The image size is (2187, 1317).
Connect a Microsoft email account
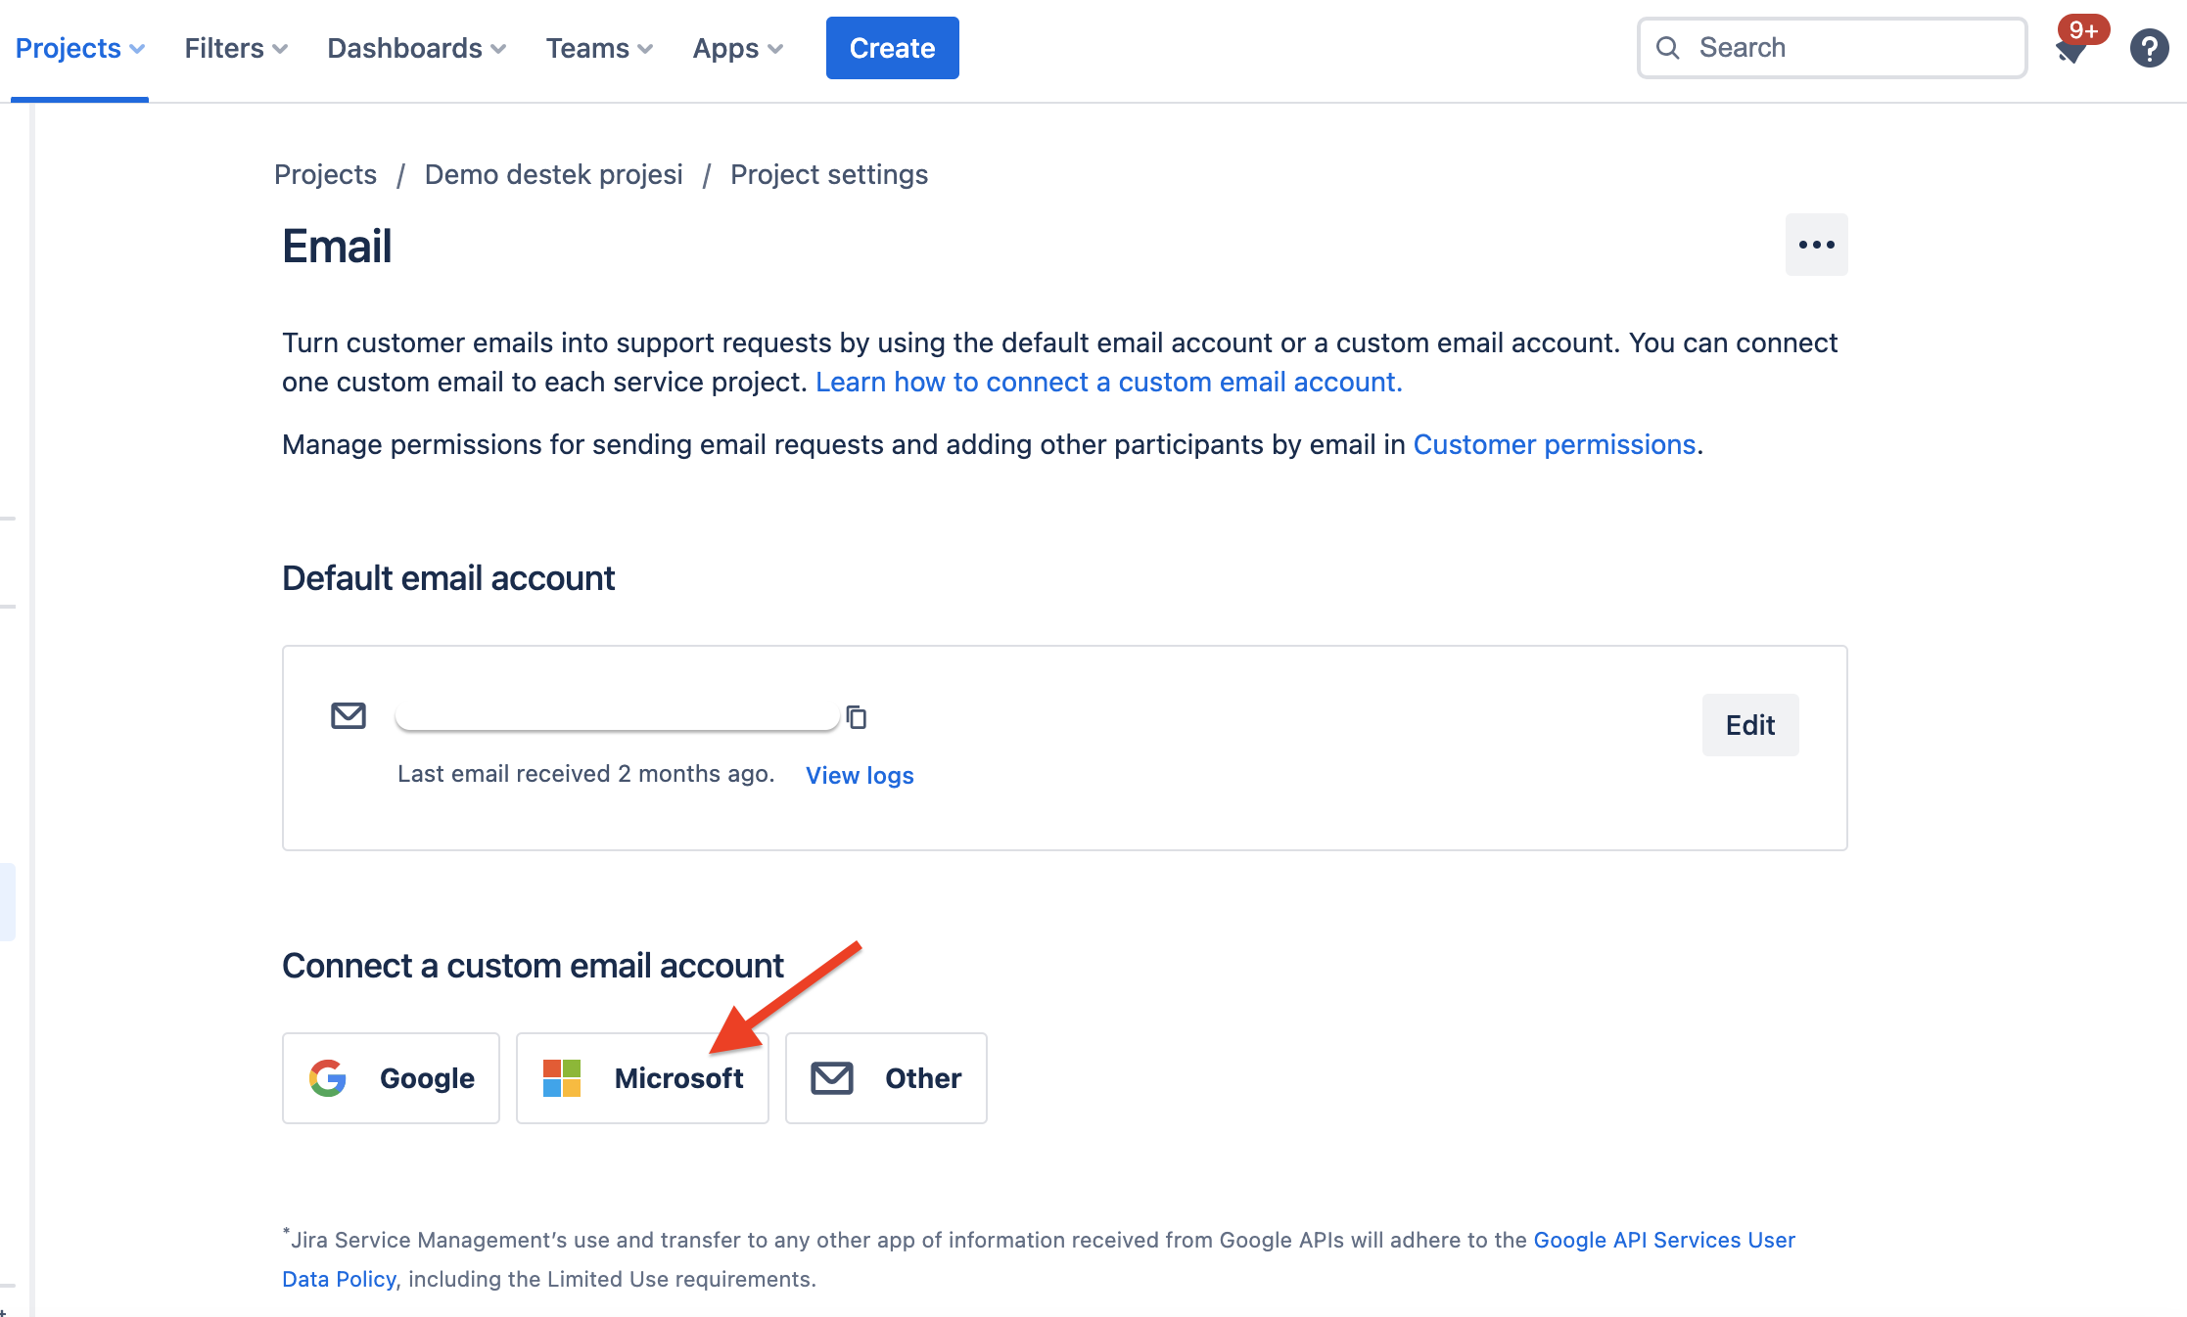click(x=642, y=1078)
